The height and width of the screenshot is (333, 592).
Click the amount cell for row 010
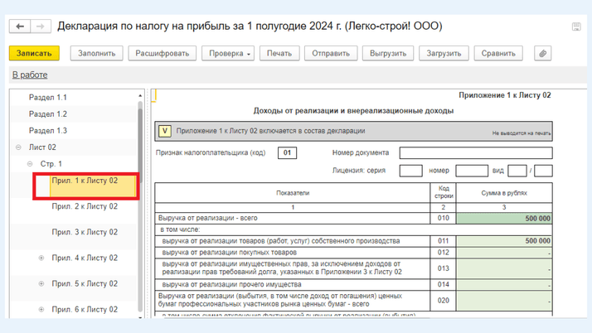[x=504, y=219]
